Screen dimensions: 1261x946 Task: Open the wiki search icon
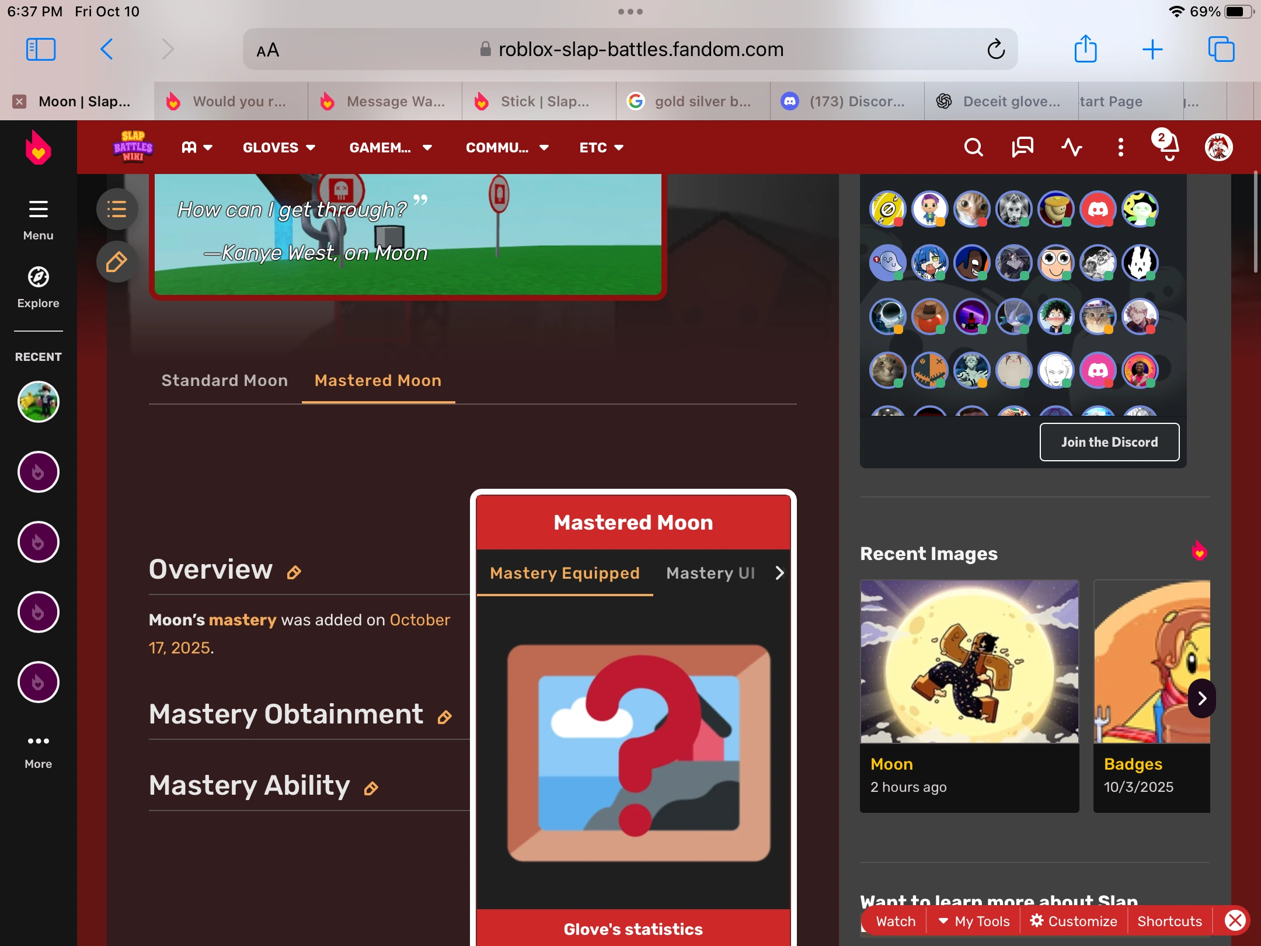973,147
